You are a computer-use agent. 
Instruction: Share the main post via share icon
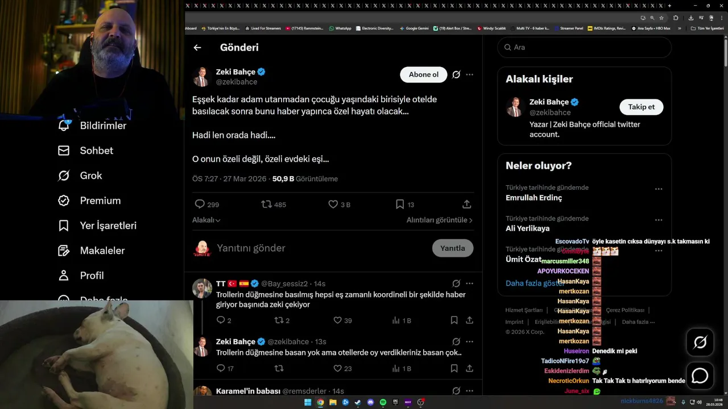[467, 204]
